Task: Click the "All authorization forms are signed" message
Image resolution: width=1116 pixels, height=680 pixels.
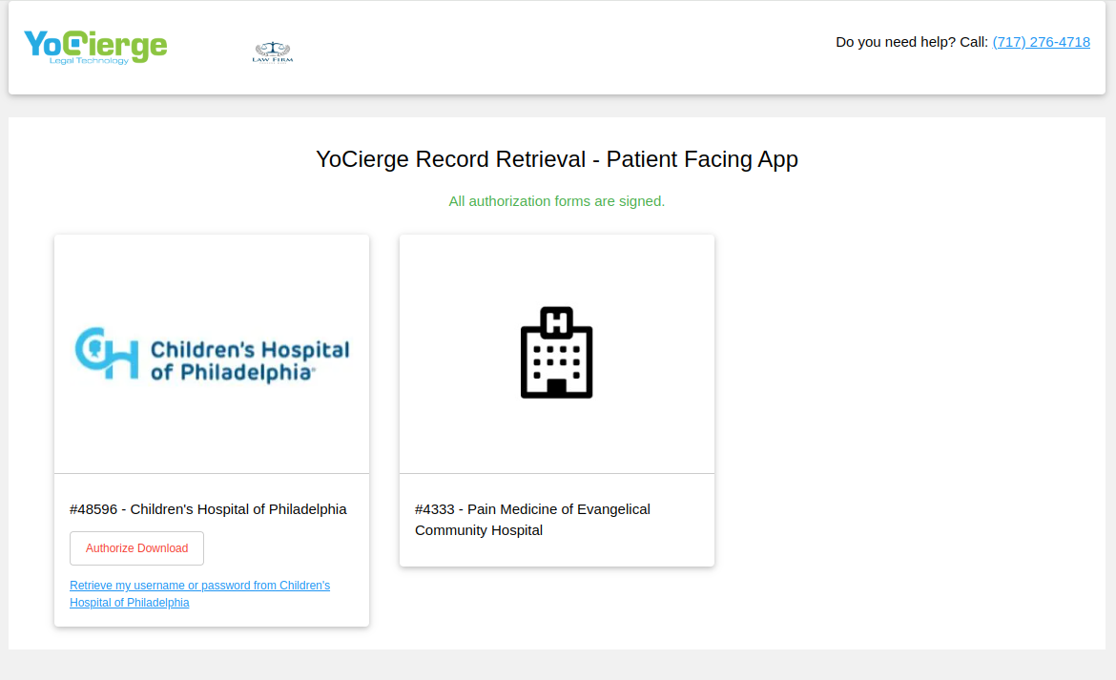Action: pos(556,201)
